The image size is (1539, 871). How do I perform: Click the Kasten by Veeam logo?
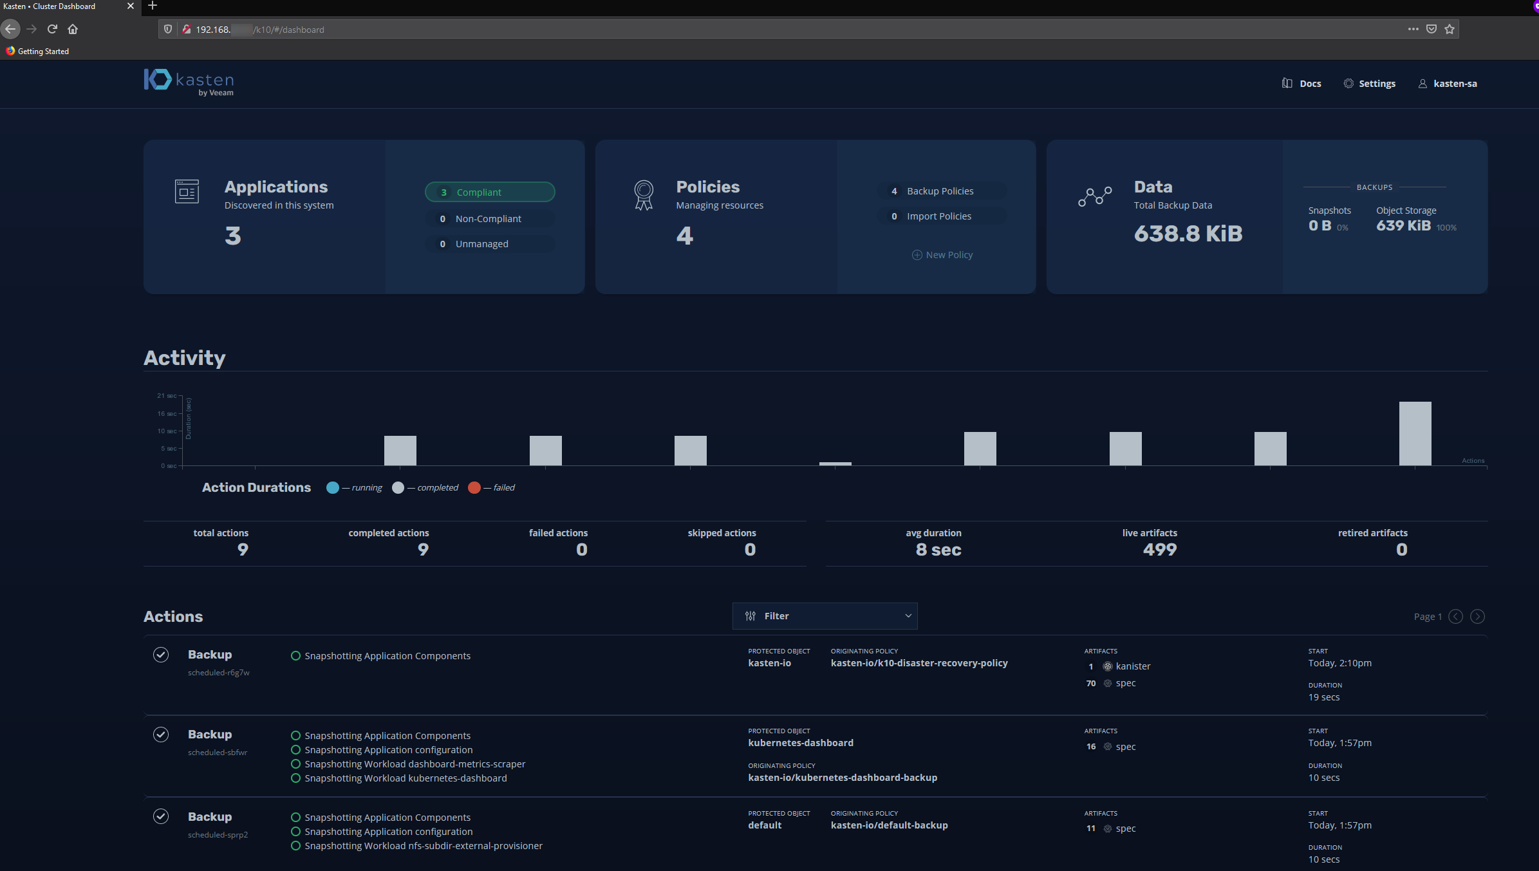coord(189,82)
